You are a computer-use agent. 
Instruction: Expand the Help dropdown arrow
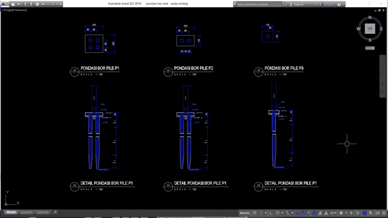(344, 4)
